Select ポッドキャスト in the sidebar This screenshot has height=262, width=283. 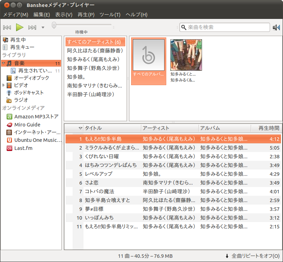29,93
